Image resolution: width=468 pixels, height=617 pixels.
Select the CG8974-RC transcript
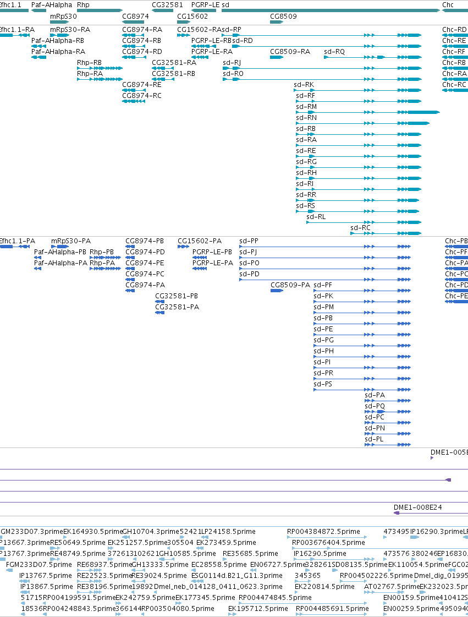click(x=134, y=101)
